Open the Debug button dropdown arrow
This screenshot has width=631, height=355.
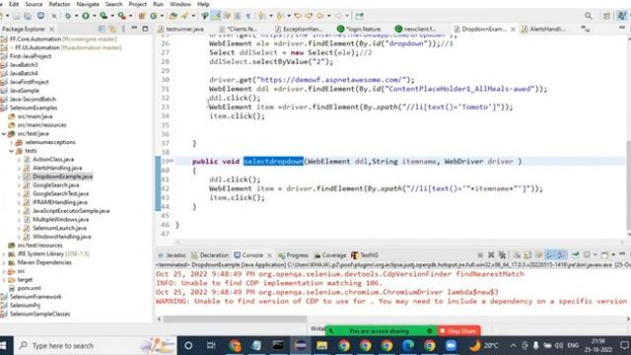tap(76, 16)
